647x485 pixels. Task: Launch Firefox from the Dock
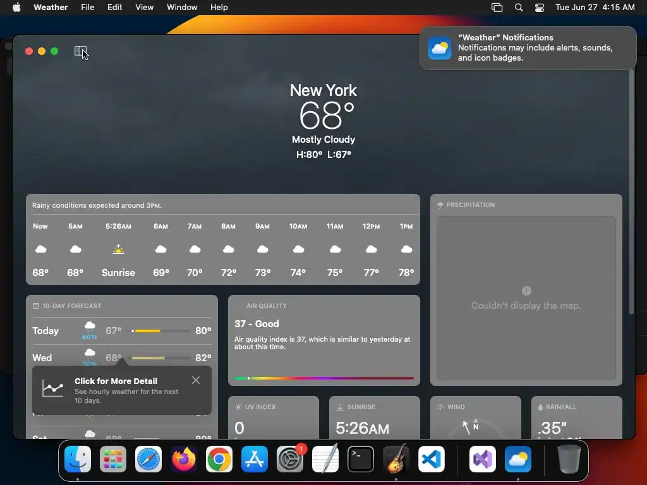click(184, 459)
